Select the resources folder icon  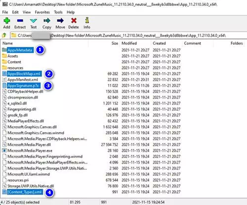[x=4, y=68]
